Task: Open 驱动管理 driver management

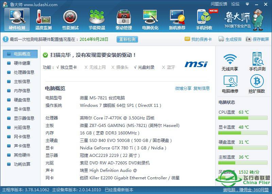Action: [124, 19]
